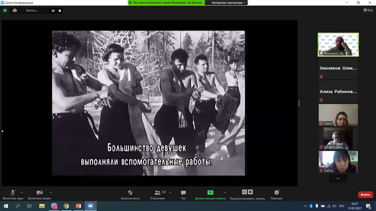Pause the recording in the bottom toolbar
The image size is (376, 211).
point(244,192)
